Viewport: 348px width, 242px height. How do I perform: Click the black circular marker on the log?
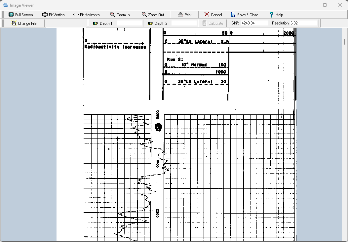(x=158, y=127)
